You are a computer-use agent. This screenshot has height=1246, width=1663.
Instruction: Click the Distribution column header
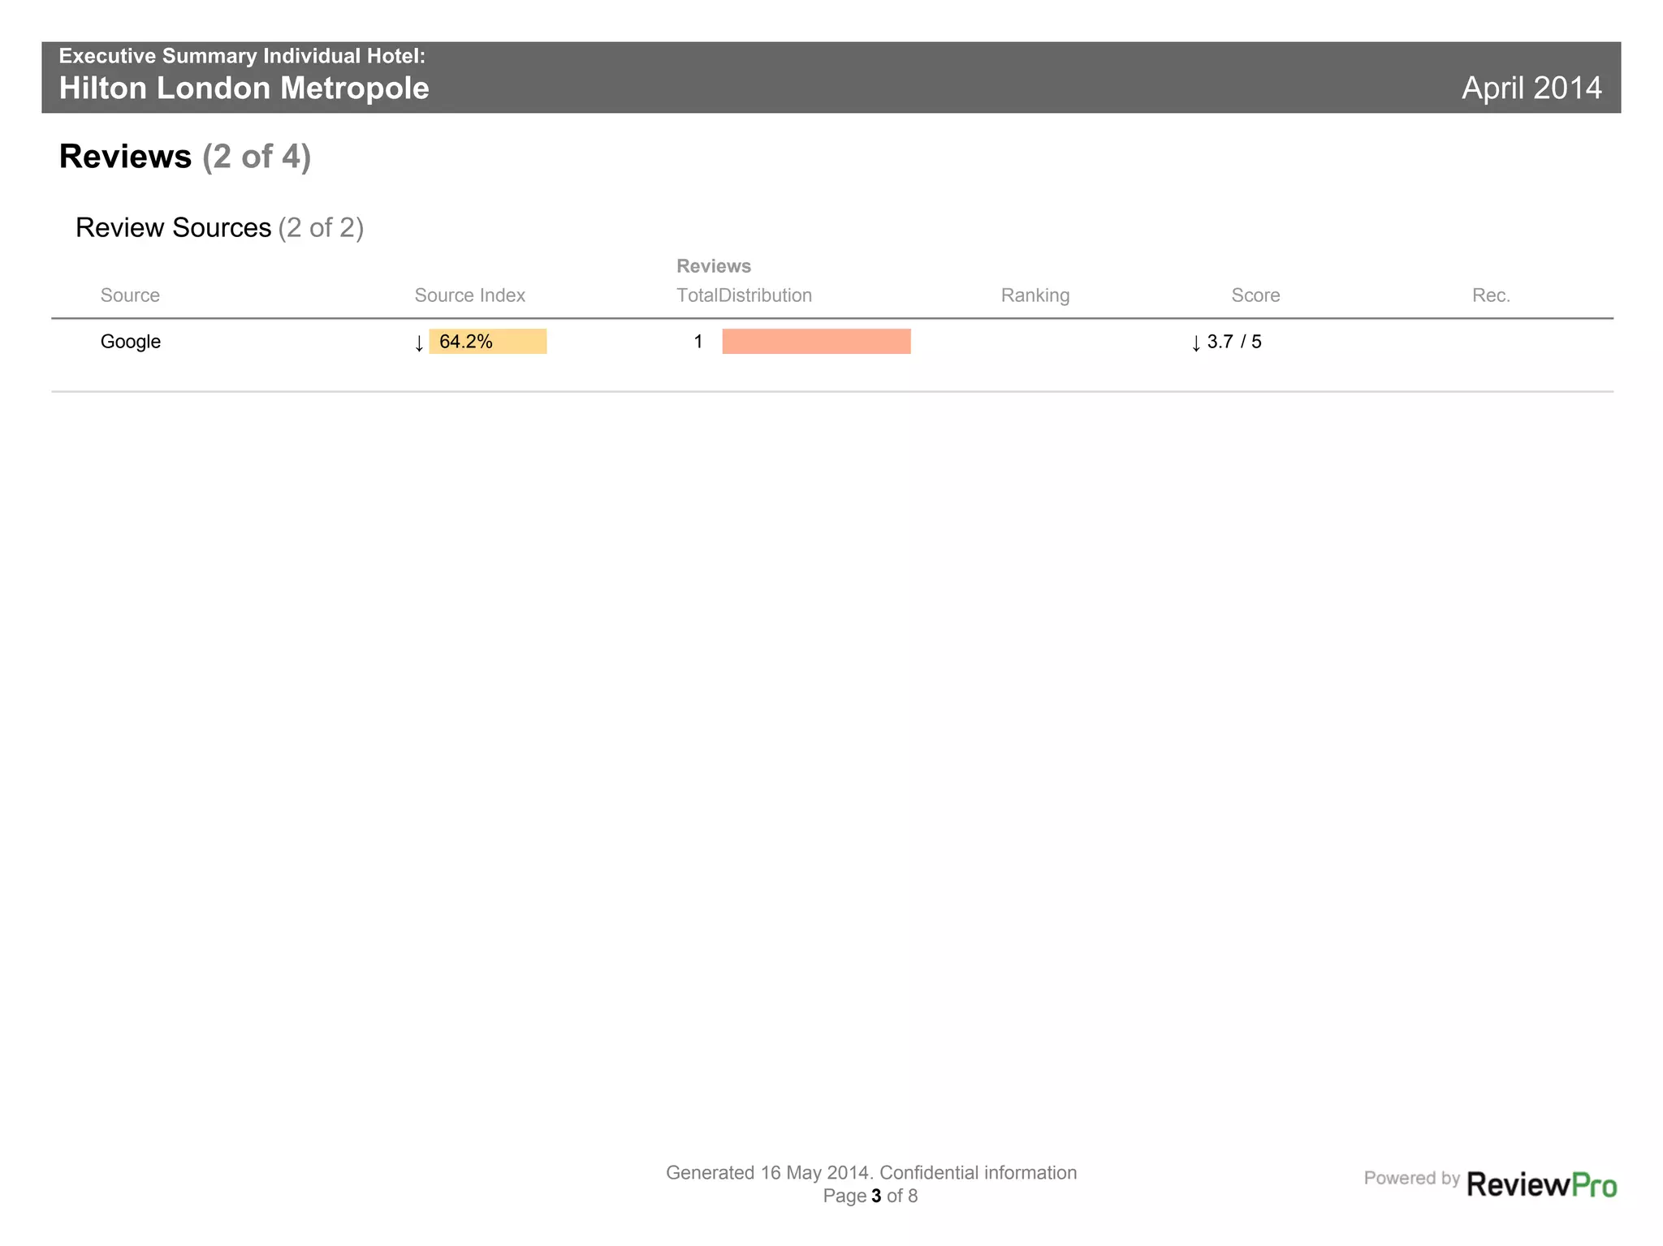(x=765, y=295)
